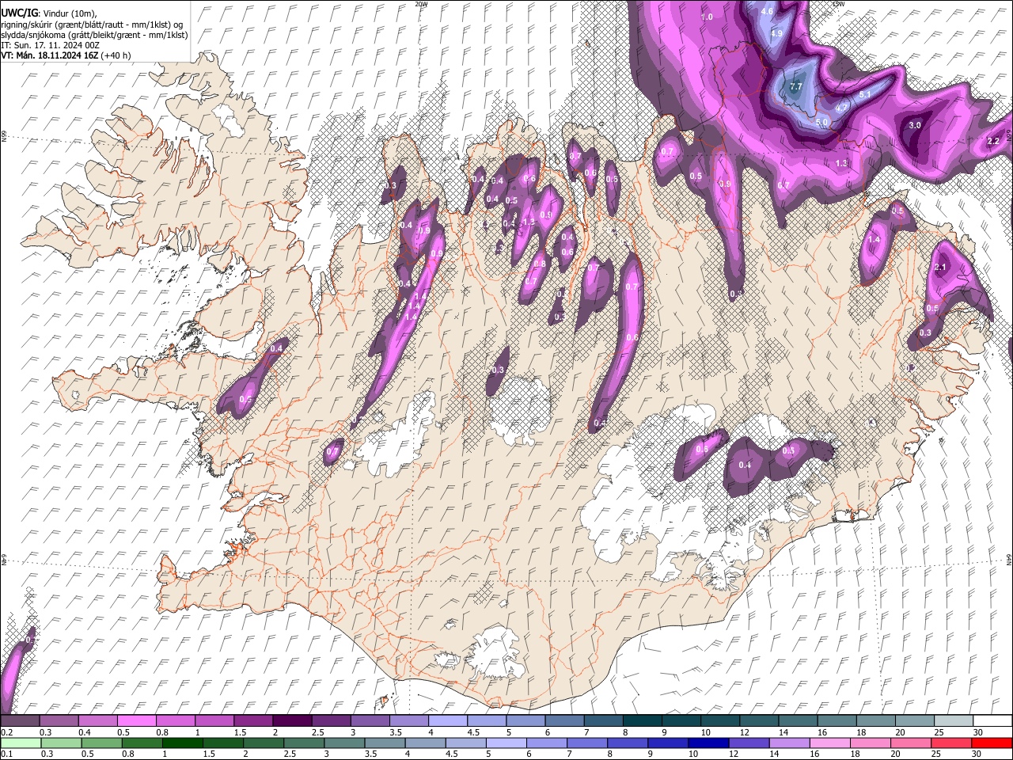Click the '30' label in upper legend row

pyautogui.click(x=978, y=732)
